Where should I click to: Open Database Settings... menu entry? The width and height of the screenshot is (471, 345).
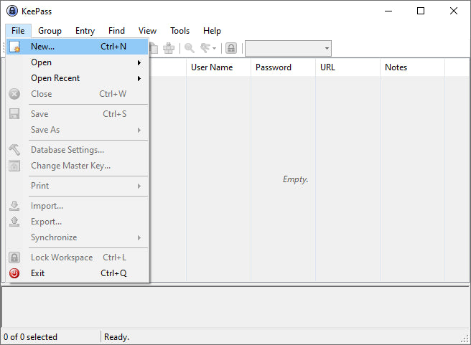point(78,150)
